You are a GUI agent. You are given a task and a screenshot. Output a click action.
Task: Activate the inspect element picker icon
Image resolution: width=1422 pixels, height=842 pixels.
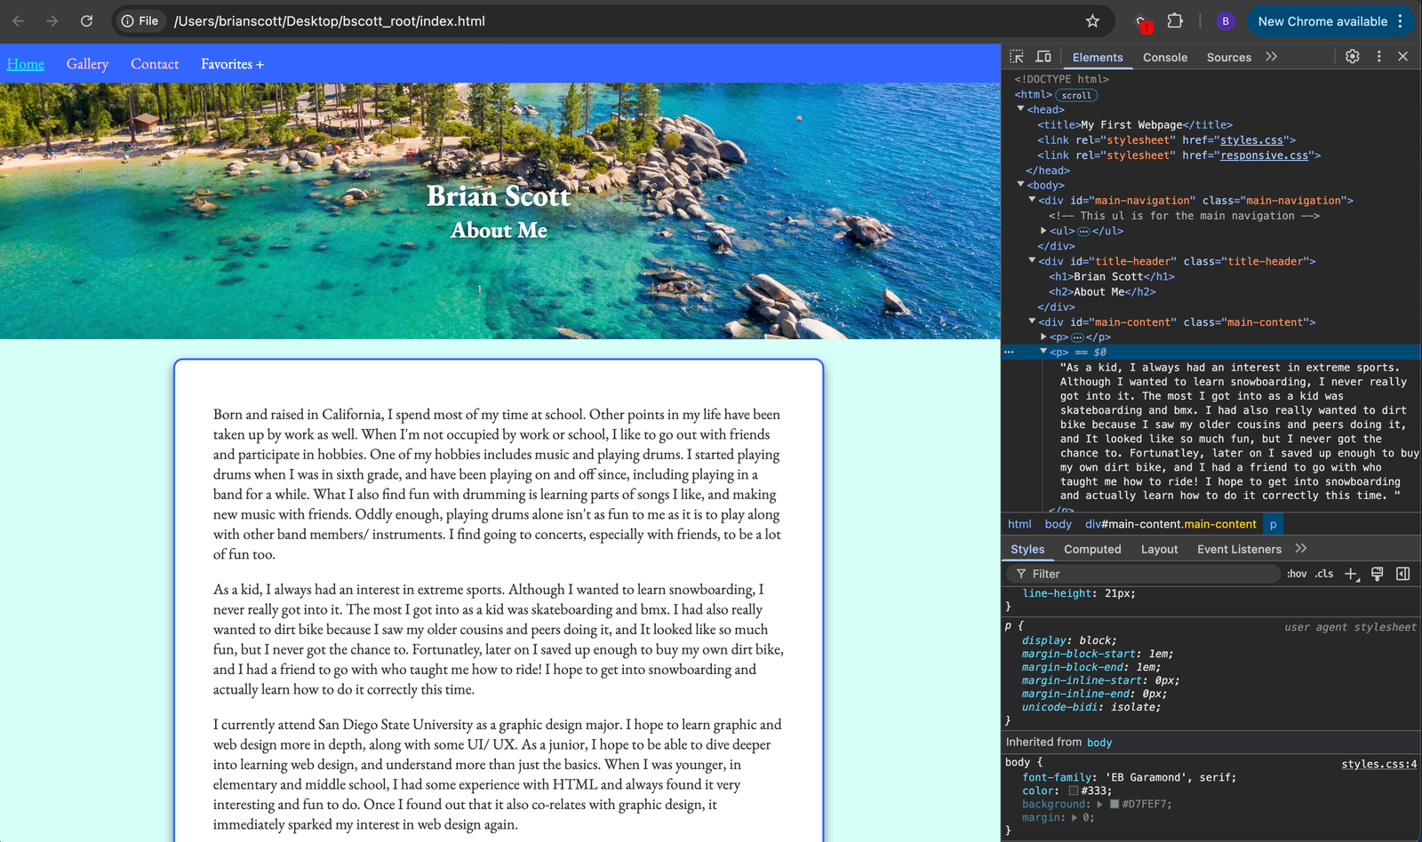[x=1017, y=57]
